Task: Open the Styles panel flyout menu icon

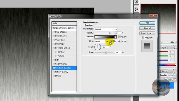Action: (175, 49)
